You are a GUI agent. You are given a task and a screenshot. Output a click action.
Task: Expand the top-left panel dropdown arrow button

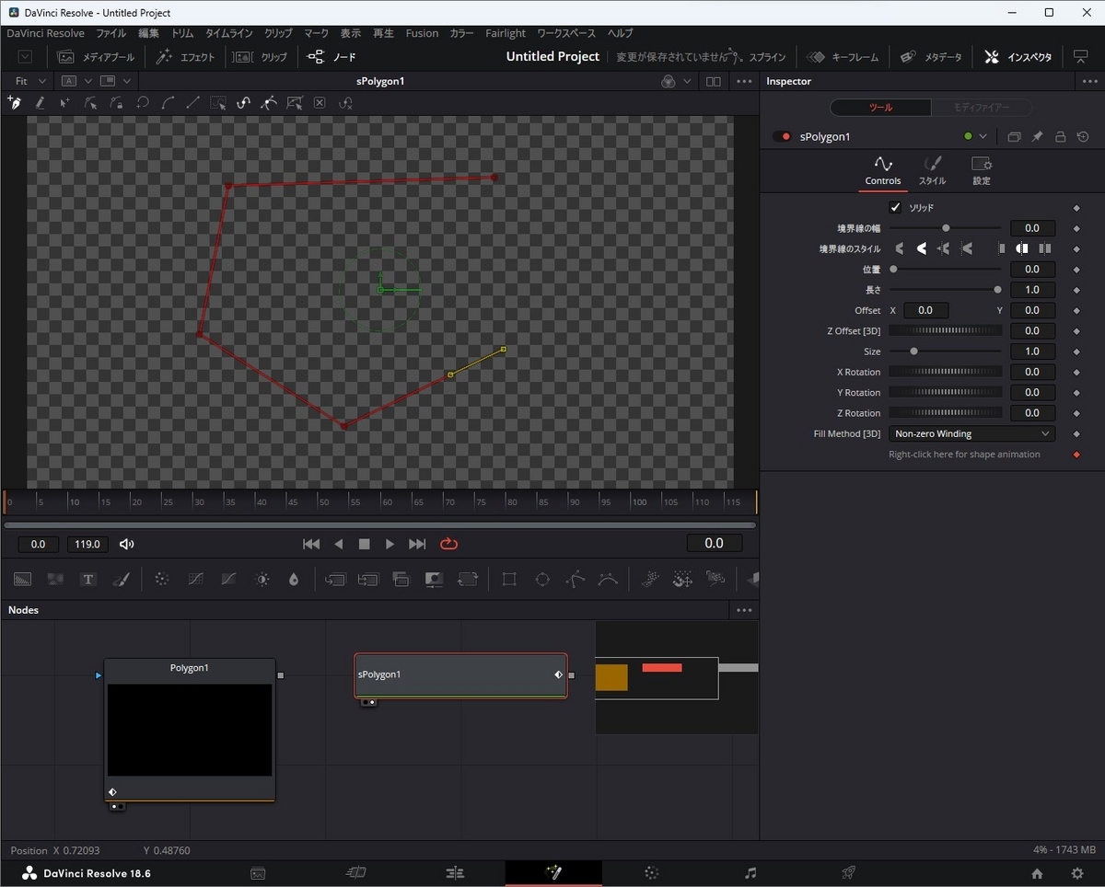pyautogui.click(x=25, y=57)
